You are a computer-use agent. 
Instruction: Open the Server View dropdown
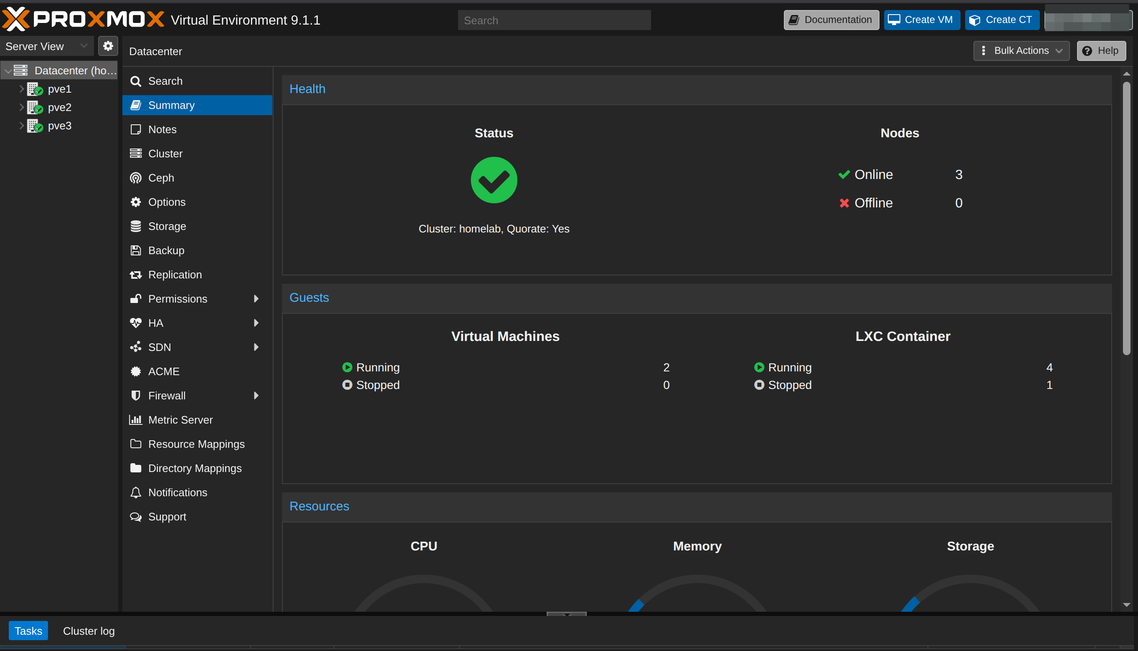coord(46,45)
